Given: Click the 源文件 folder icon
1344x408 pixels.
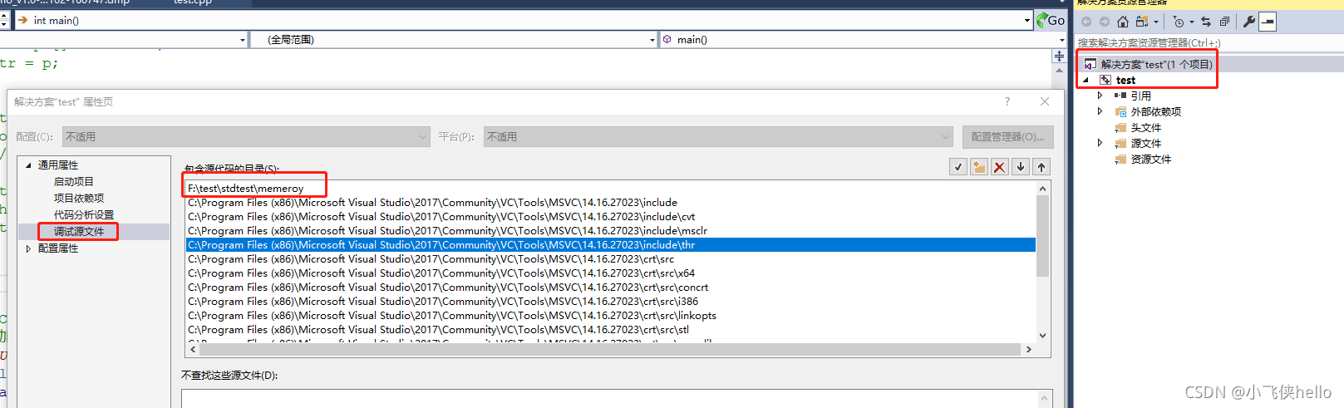Looking at the screenshot, I should point(1120,143).
